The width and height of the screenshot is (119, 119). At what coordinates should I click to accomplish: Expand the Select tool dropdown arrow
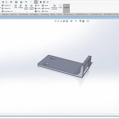pyautogui.click(x=38, y=2)
